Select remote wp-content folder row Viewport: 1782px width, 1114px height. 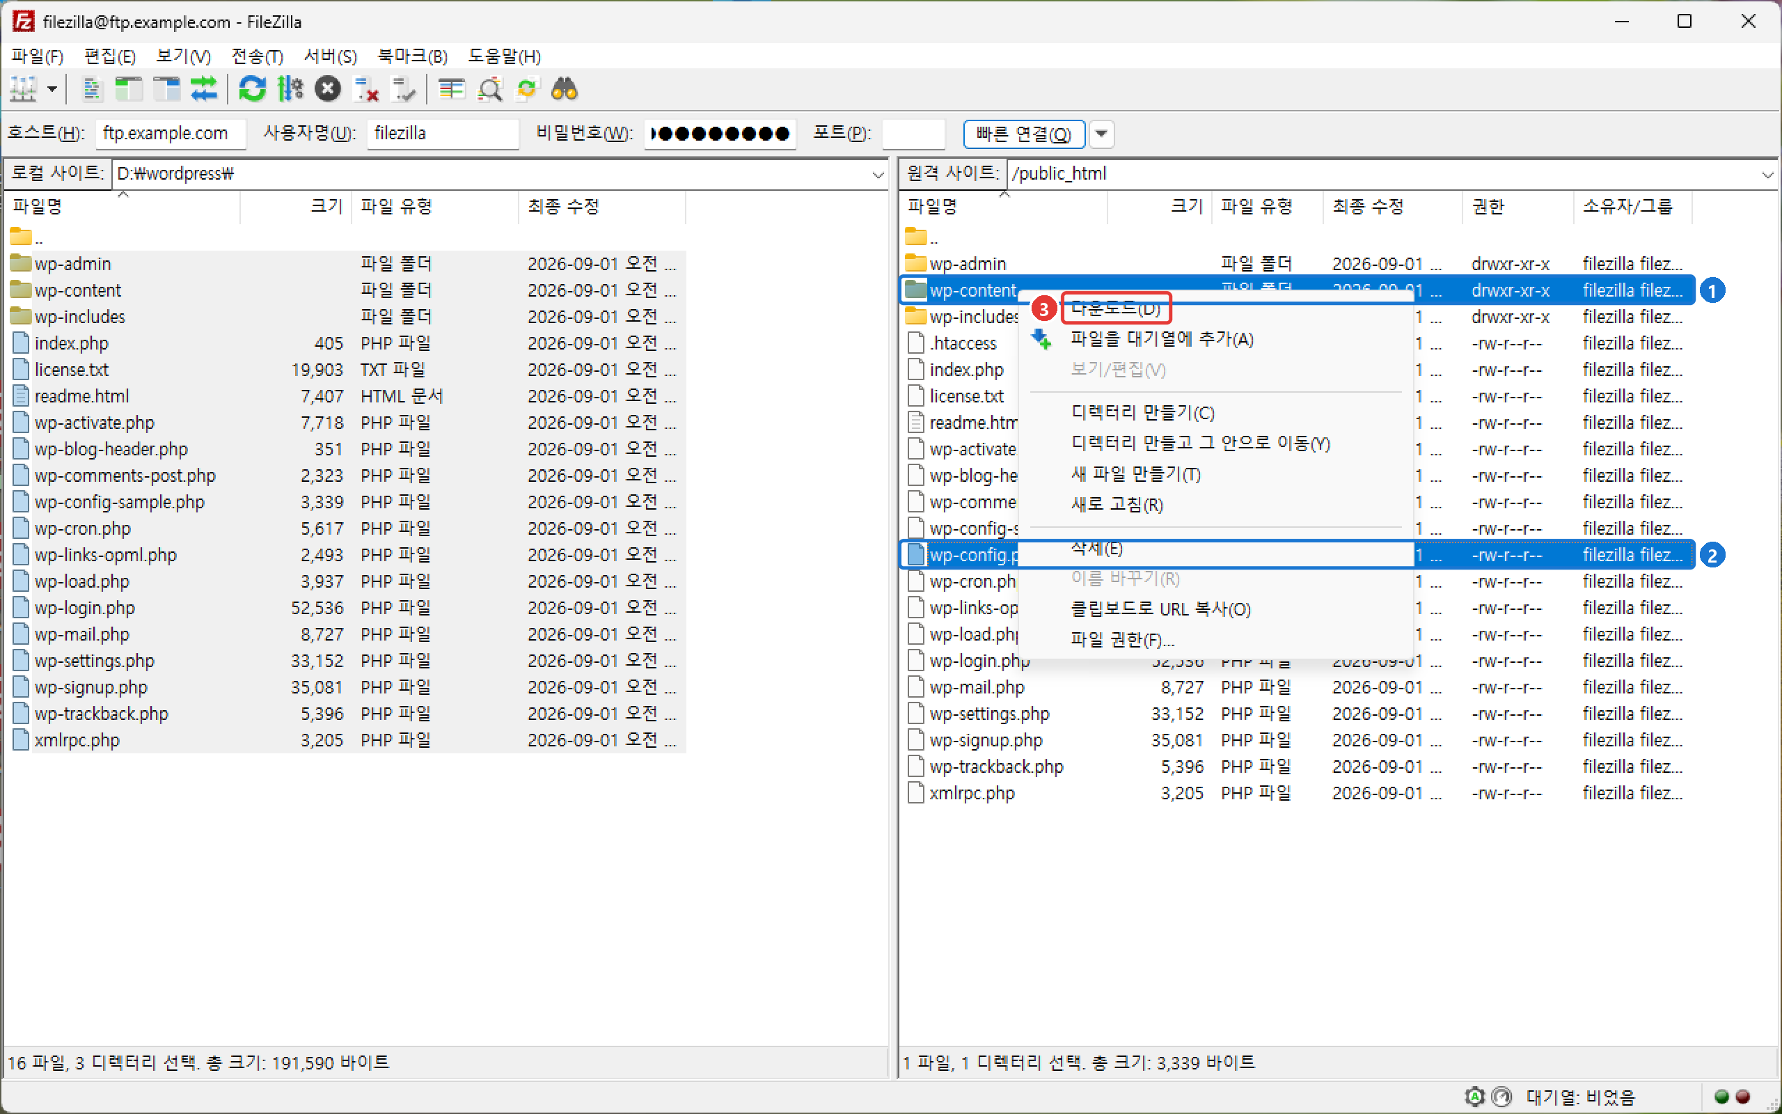coord(1298,290)
